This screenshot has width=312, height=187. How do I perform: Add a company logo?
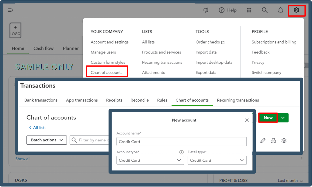coord(15,30)
